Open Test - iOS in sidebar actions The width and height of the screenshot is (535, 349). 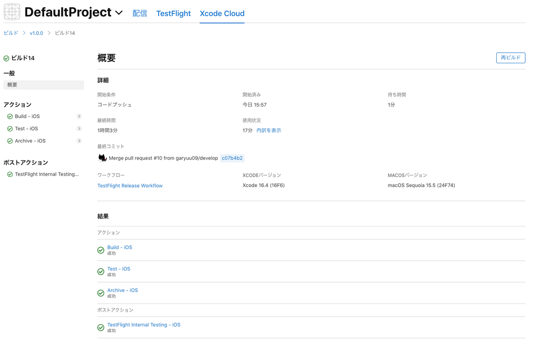[x=26, y=129]
